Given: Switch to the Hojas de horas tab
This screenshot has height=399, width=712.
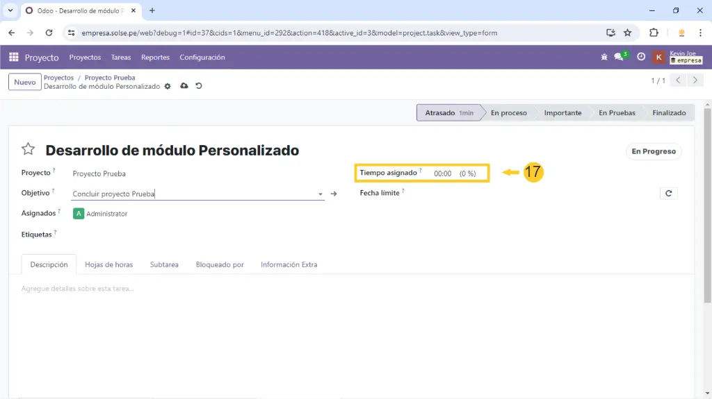Looking at the screenshot, I should click(108, 264).
